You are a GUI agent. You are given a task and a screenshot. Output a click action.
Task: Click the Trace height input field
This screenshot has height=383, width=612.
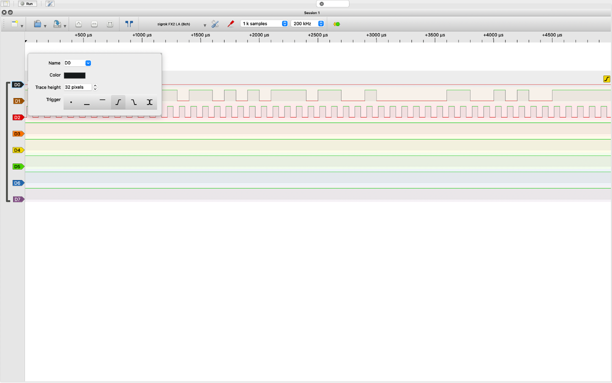tap(77, 87)
